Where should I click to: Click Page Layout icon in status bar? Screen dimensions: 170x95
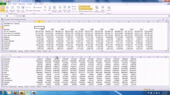pos(147,90)
